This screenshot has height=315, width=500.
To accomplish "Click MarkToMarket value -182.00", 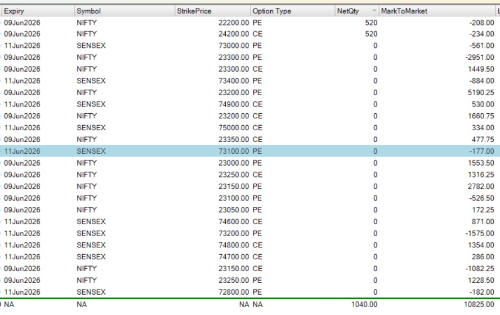I will [481, 292].
